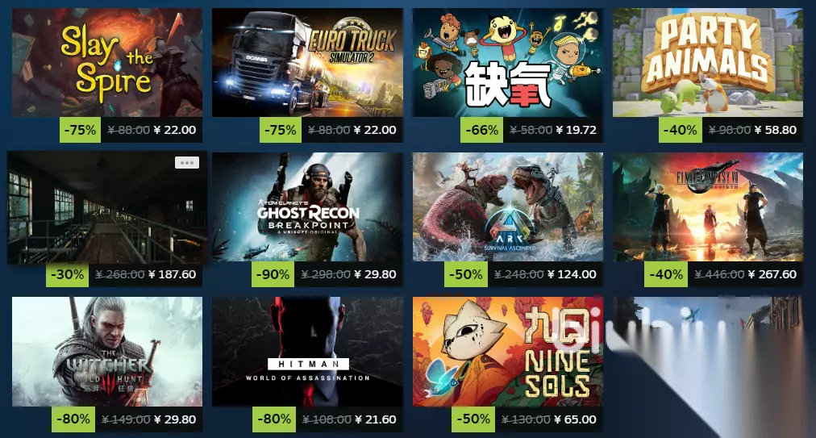816x438 pixels.
Task: Click the -90% discount badge
Action: point(273,274)
